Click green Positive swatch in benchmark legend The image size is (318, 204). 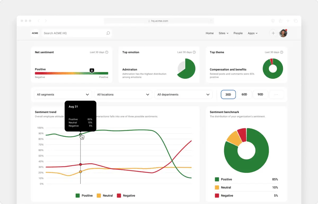click(x=217, y=179)
